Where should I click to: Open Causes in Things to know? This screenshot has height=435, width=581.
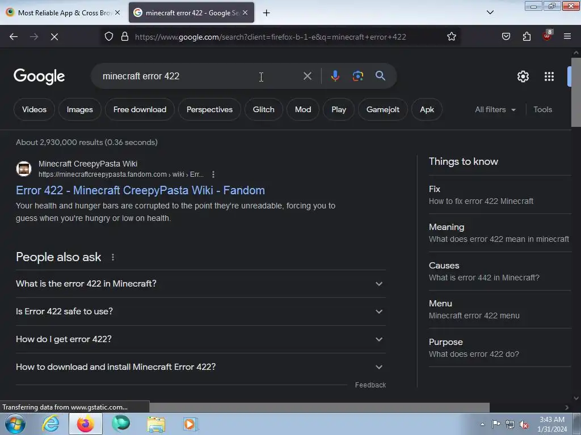click(500, 271)
